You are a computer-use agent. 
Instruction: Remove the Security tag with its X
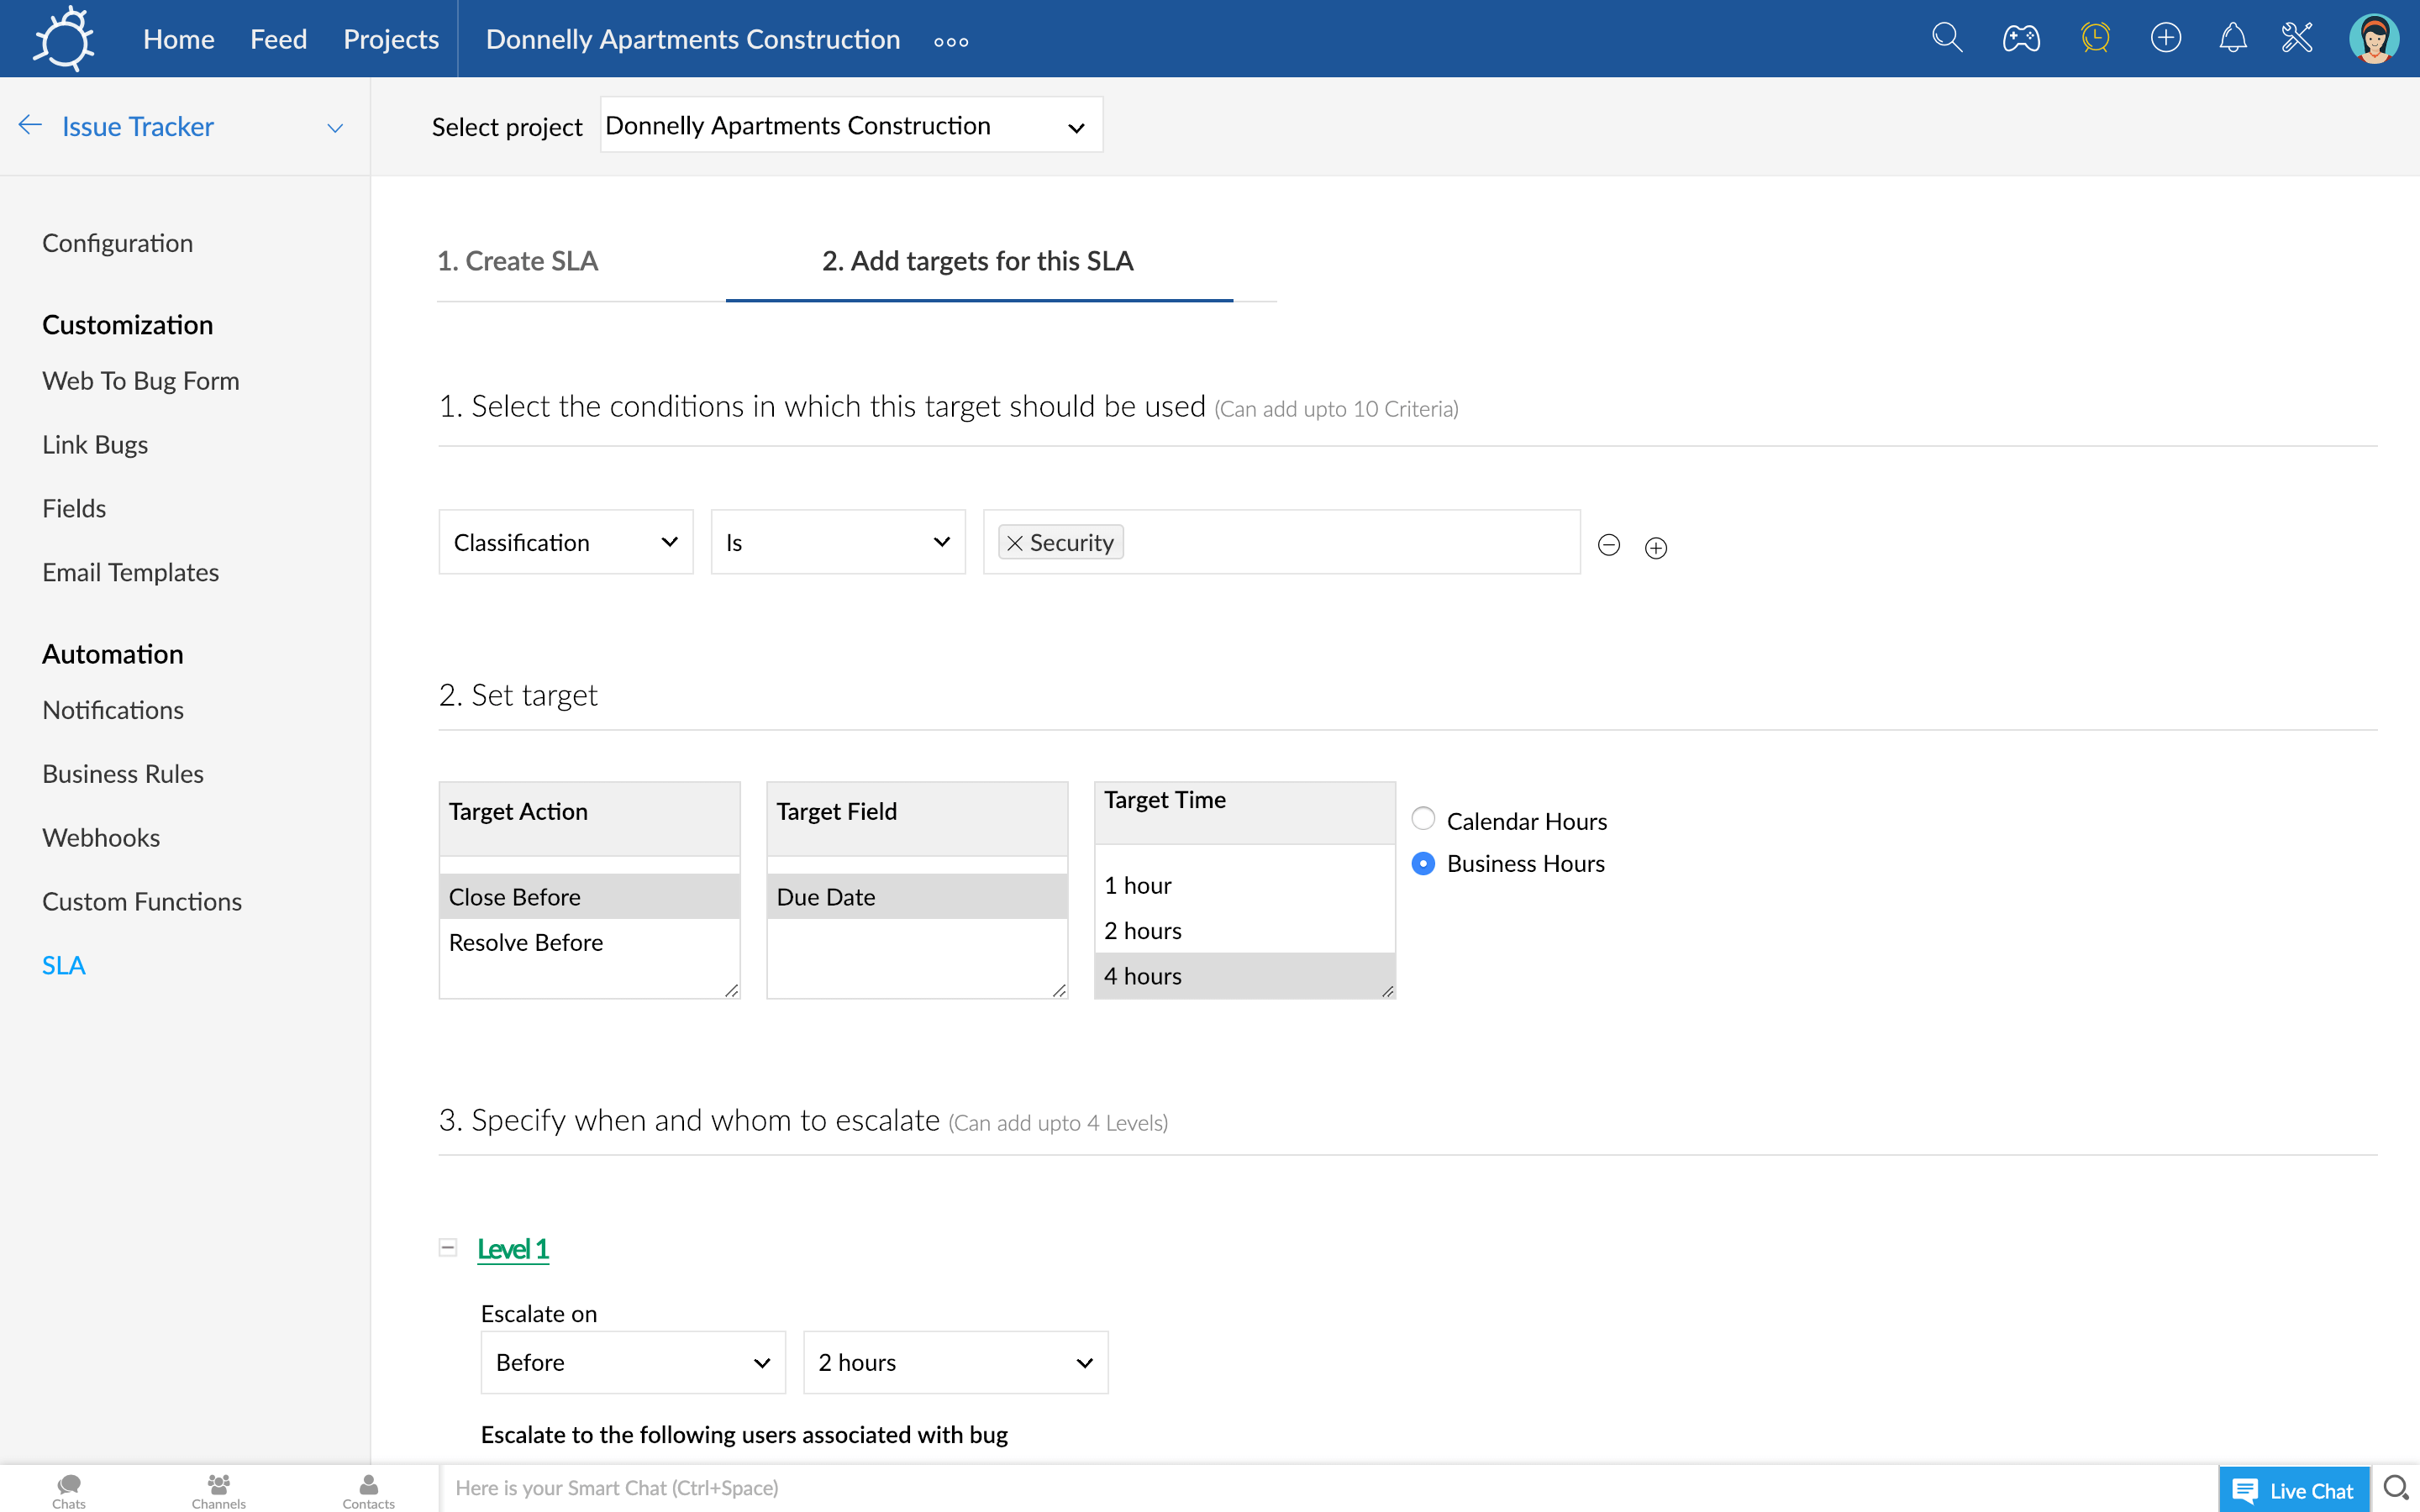[x=1014, y=543]
